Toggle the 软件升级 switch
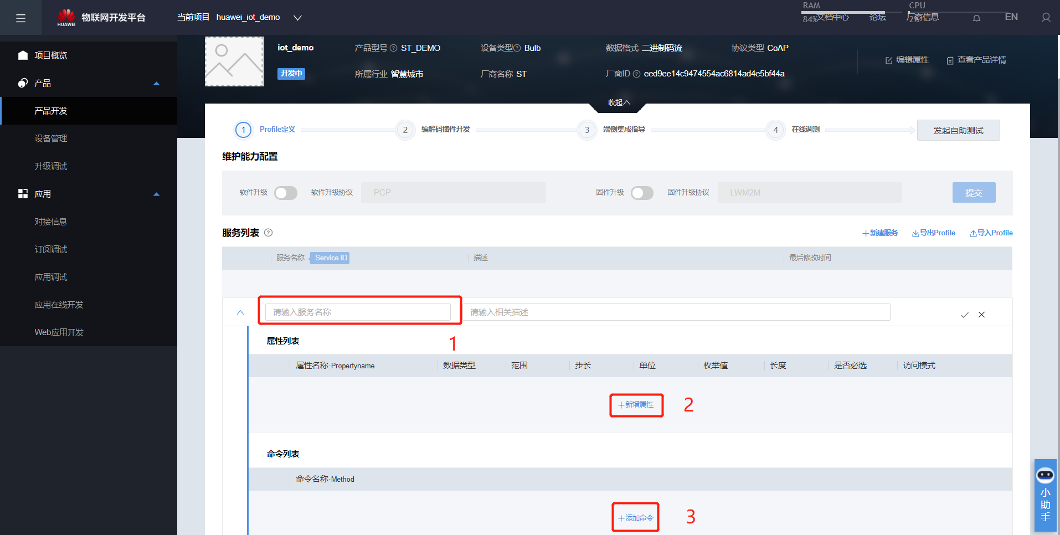1060x535 pixels. pos(286,193)
